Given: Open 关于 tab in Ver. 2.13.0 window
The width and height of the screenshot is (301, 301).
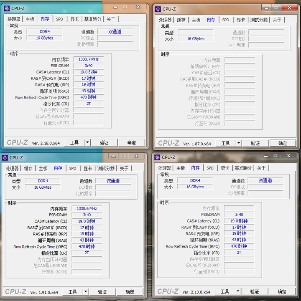Looking at the screenshot, I should 261,168.
